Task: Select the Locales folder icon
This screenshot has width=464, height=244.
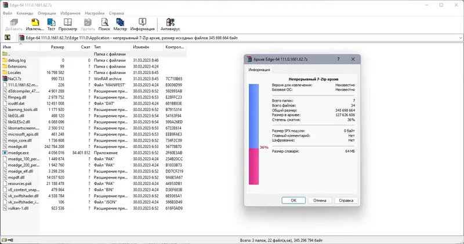Action: pyautogui.click(x=5, y=73)
